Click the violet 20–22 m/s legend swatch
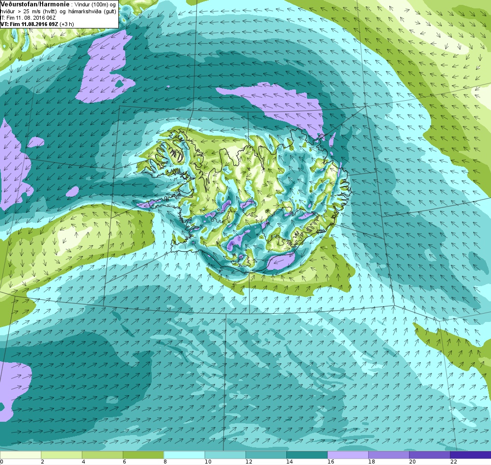 tap(430, 455)
